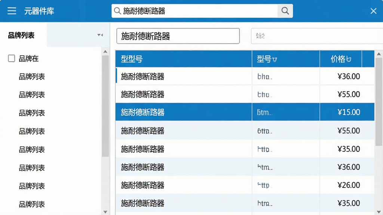Click the bha.. model cell
This screenshot has height=215, width=383.
[286, 76]
